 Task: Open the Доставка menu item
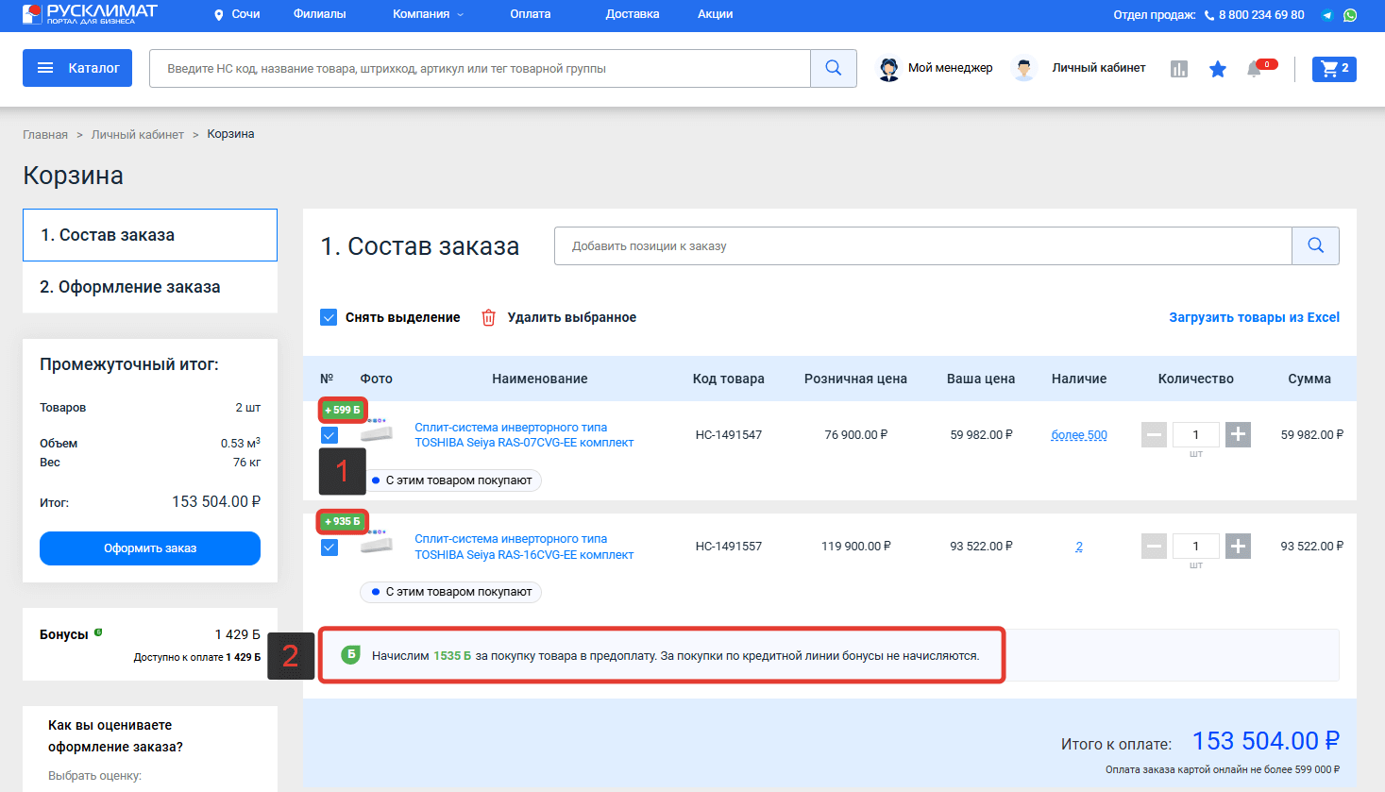tap(633, 14)
